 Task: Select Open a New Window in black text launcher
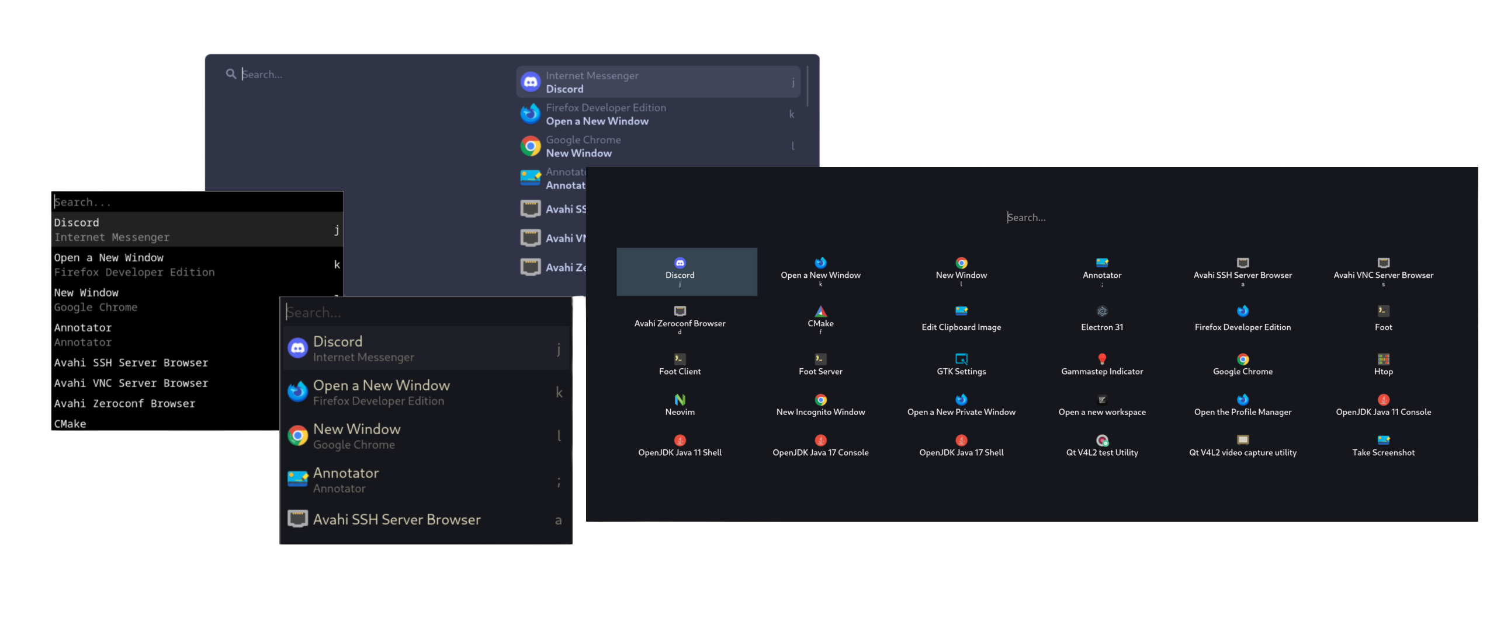pos(197,264)
